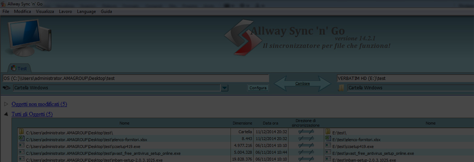Open the Modifica menu
Image resolution: width=474 pixels, height=162 pixels.
pos(22,11)
